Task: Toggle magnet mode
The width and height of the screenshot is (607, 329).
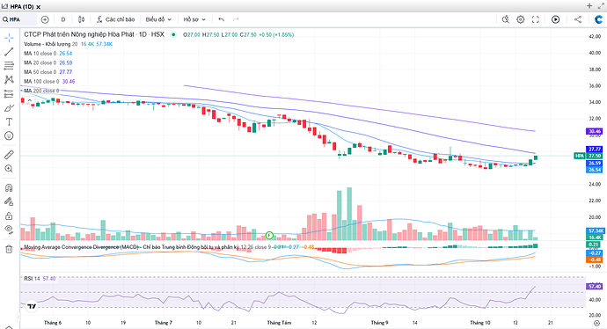Action: [x=9, y=187]
